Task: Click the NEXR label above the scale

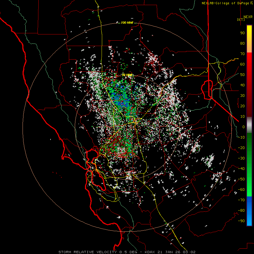Action: coord(248,17)
